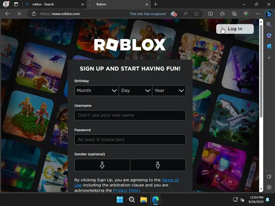This screenshot has height=206, width=275.
Task: Open a new tab with plus button
Action: [x=155, y=4]
